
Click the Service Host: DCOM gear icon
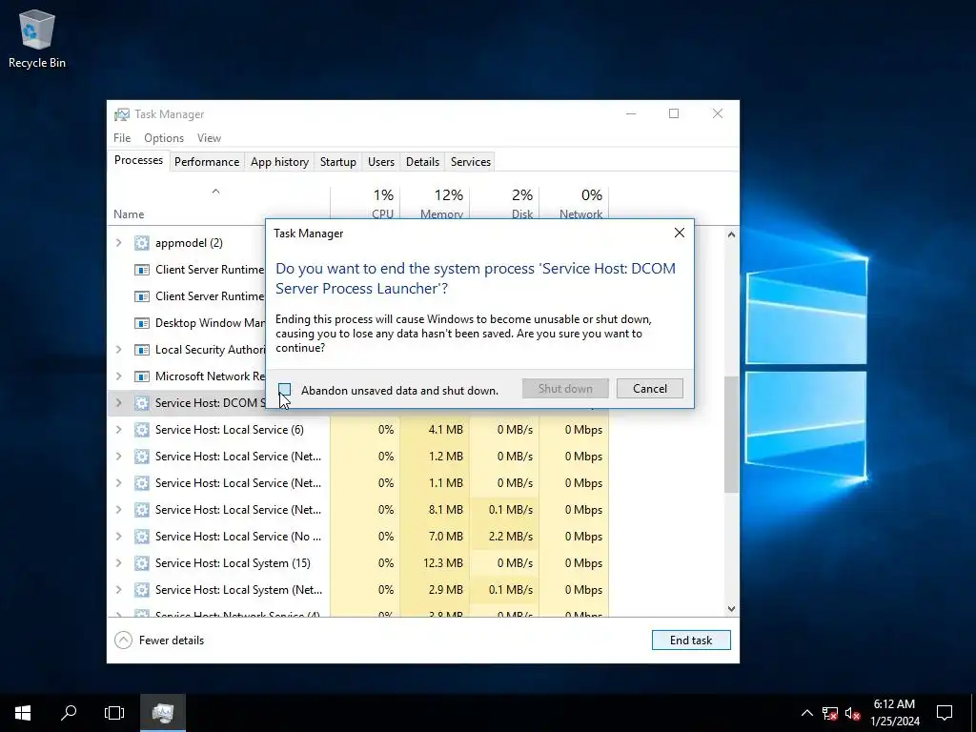tap(142, 403)
